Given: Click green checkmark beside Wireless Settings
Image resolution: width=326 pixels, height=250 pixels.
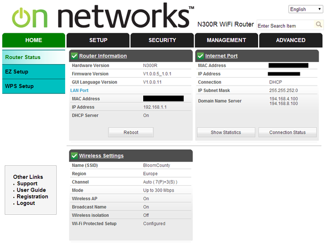Looking at the screenshot, I should [74, 156].
